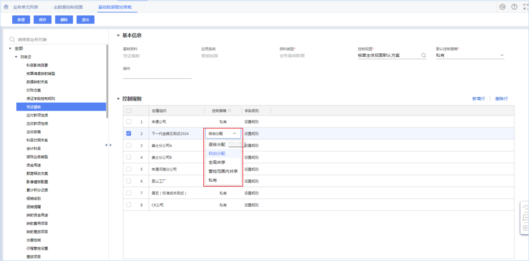Check the row for CK公司

click(128, 205)
